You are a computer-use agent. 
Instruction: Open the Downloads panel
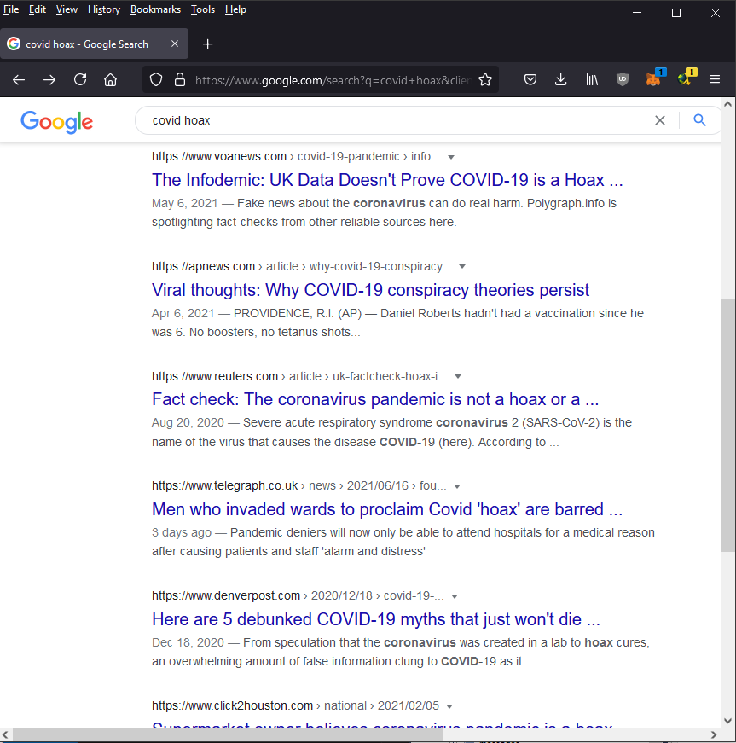click(x=561, y=79)
